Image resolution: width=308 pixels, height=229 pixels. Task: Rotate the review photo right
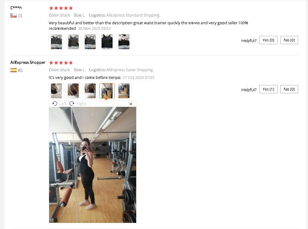[78, 103]
